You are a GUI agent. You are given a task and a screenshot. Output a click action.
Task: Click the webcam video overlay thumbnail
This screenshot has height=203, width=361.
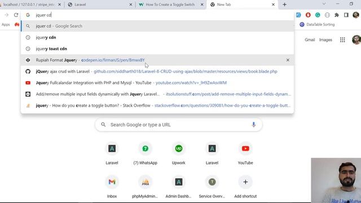click(336, 180)
